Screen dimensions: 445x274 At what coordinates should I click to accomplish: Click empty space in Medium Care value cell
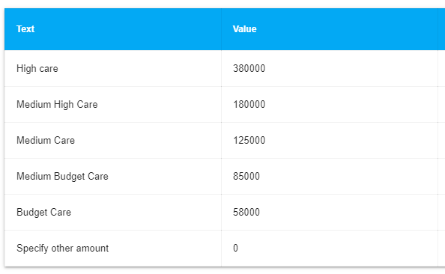(x=352, y=140)
